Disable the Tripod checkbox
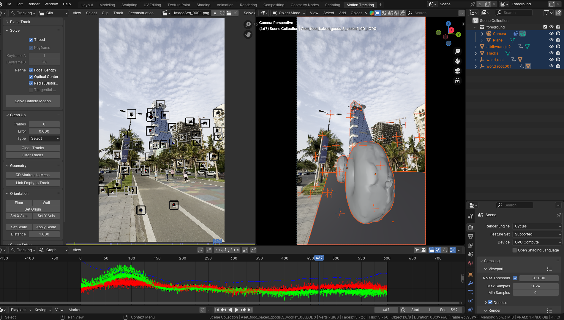The height and width of the screenshot is (320, 564). coord(31,40)
